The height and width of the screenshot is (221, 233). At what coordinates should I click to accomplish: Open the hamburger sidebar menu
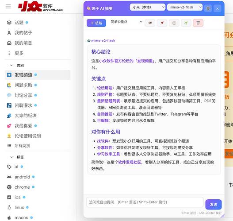8,6
